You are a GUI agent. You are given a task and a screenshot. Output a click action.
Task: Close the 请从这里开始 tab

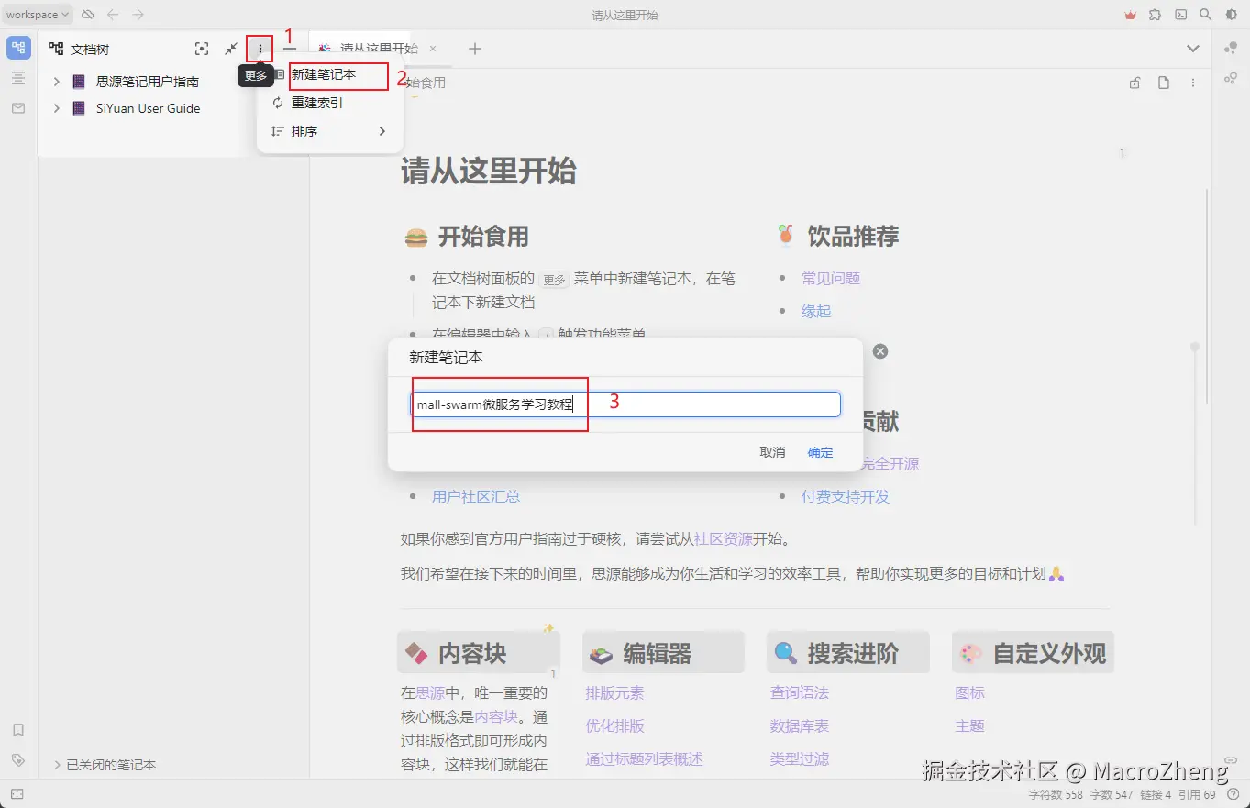point(433,49)
